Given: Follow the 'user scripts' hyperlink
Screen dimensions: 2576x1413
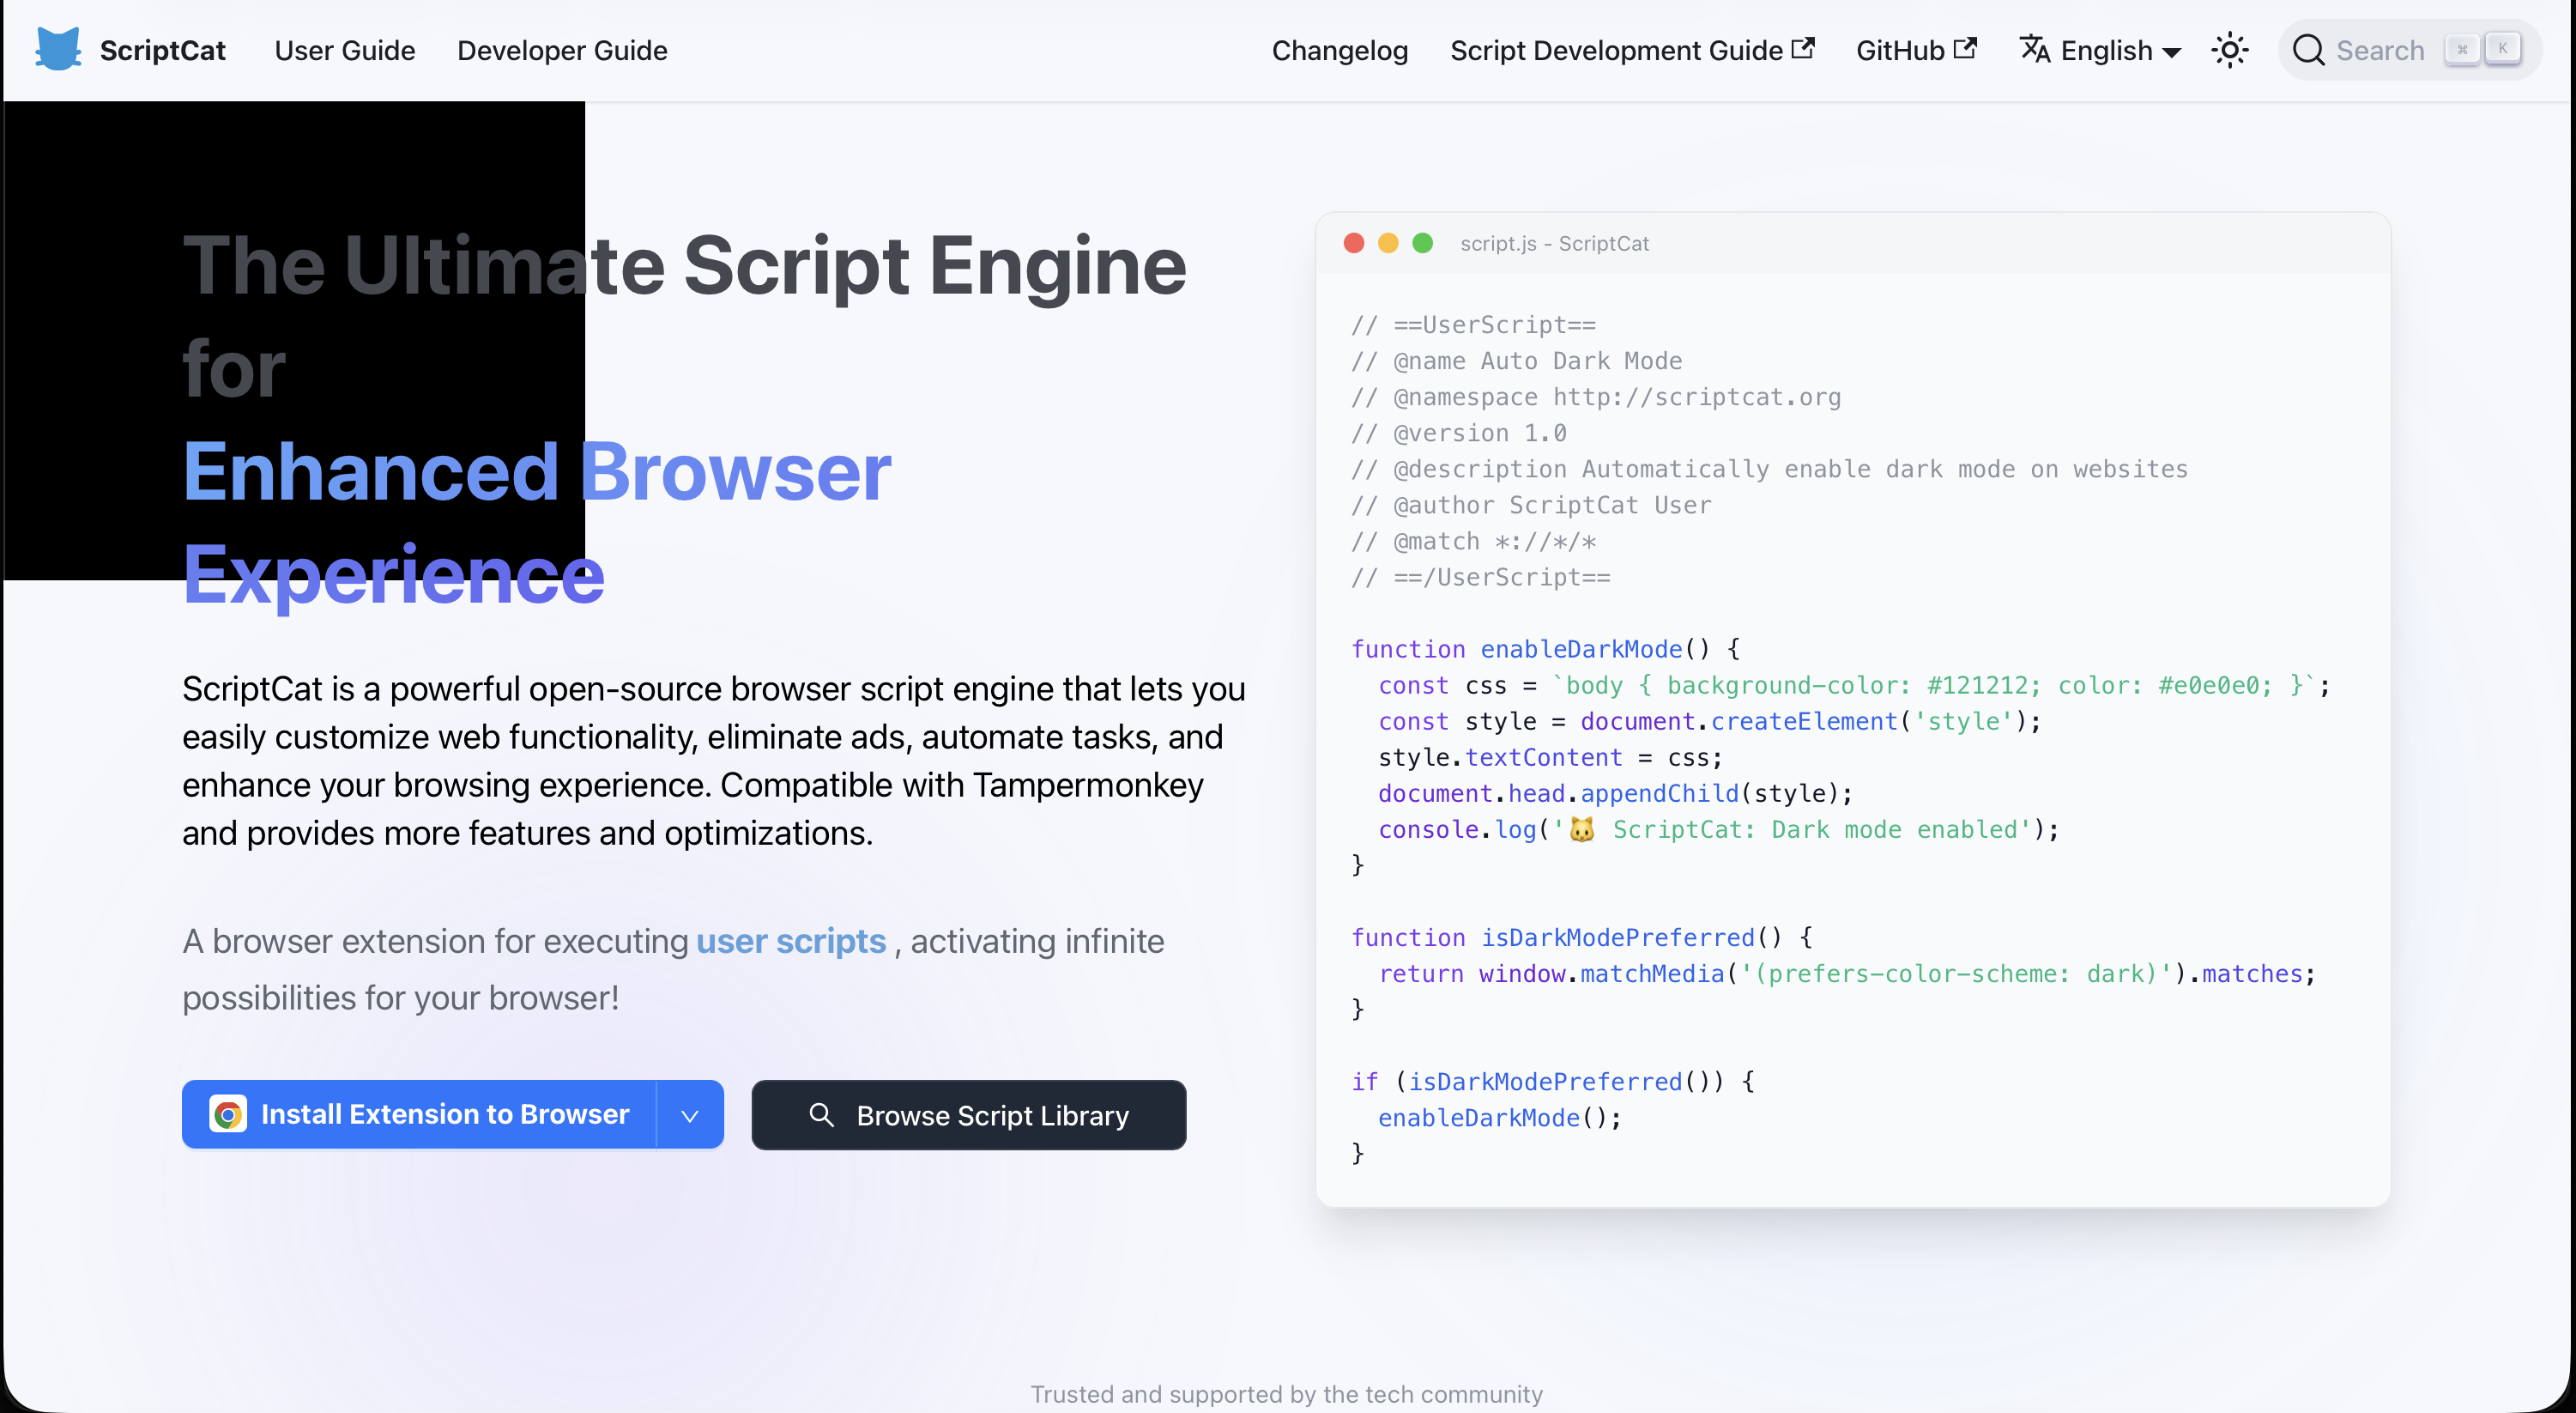Looking at the screenshot, I should 791,942.
